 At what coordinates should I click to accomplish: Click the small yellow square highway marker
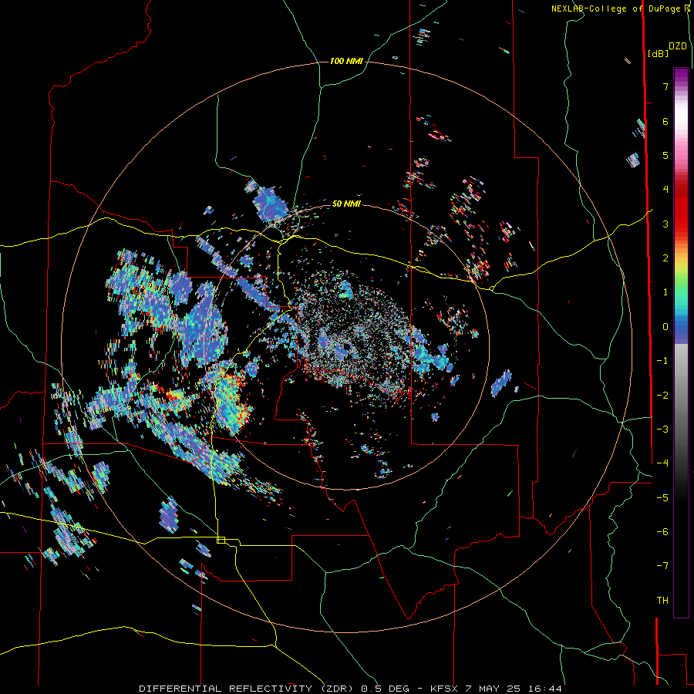click(x=221, y=540)
